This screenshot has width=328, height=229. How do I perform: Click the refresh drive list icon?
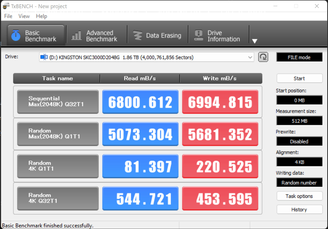tap(263, 57)
